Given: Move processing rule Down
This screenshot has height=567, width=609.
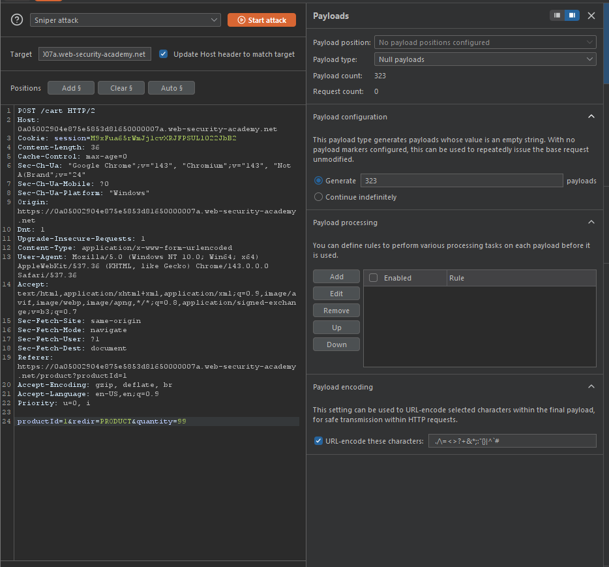Looking at the screenshot, I should click(336, 345).
